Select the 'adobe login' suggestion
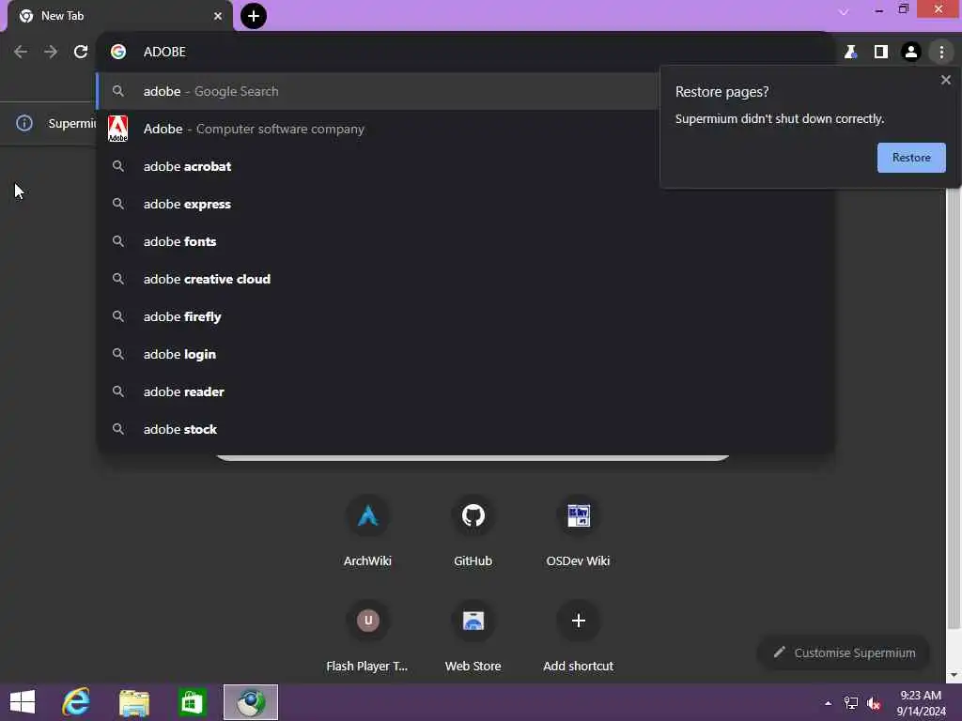The height and width of the screenshot is (721, 962). [464, 354]
